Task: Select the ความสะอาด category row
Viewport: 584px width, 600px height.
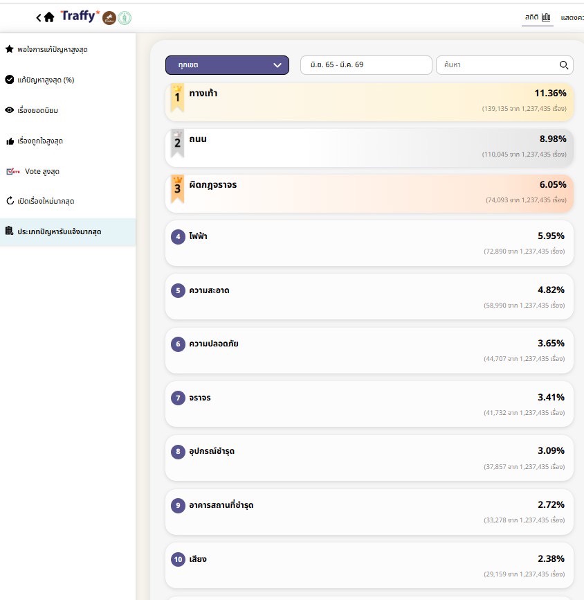Action: [x=369, y=297]
